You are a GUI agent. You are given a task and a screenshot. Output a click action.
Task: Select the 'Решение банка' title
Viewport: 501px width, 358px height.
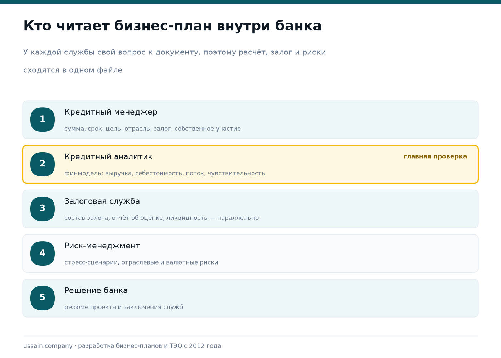96,290
